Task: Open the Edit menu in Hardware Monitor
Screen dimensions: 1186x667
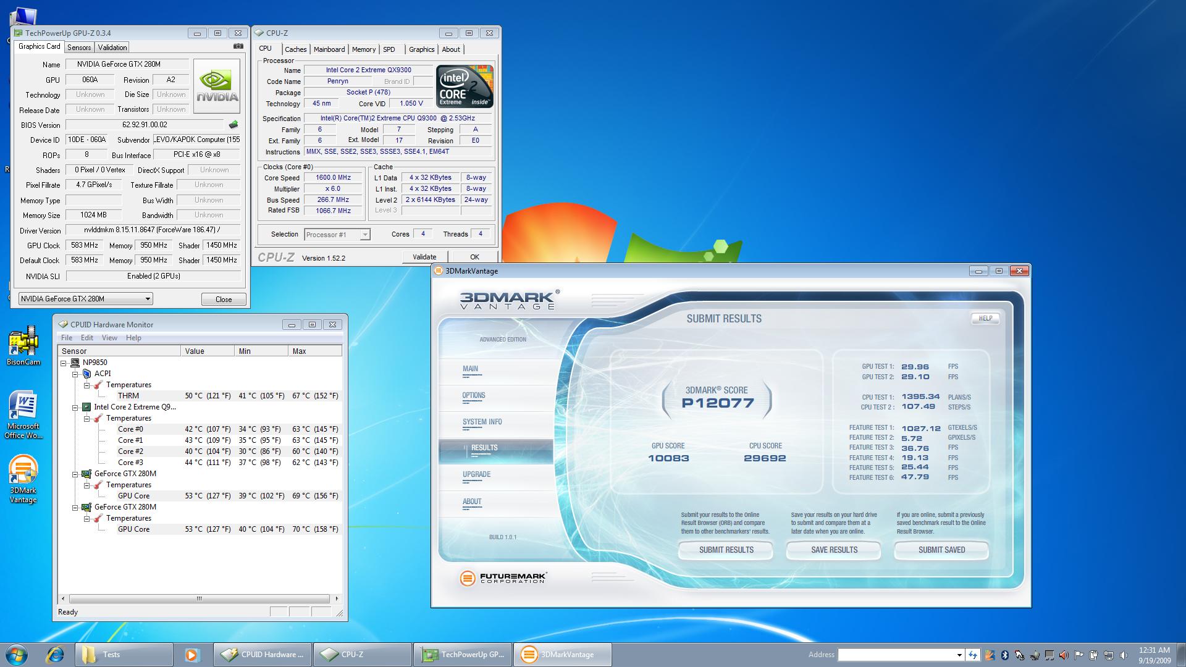Action: point(87,338)
